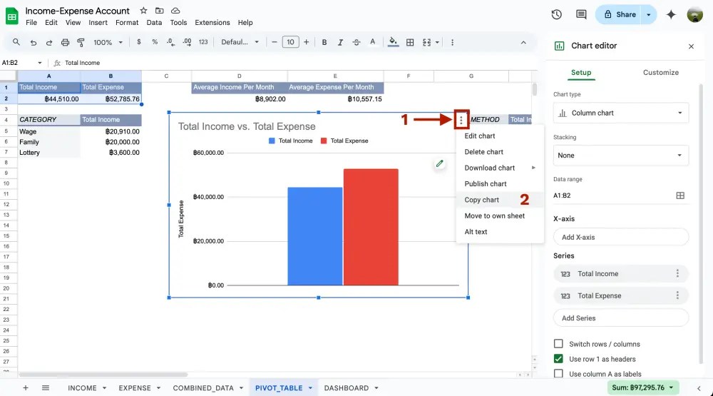Click the Add Series button

tap(620, 318)
